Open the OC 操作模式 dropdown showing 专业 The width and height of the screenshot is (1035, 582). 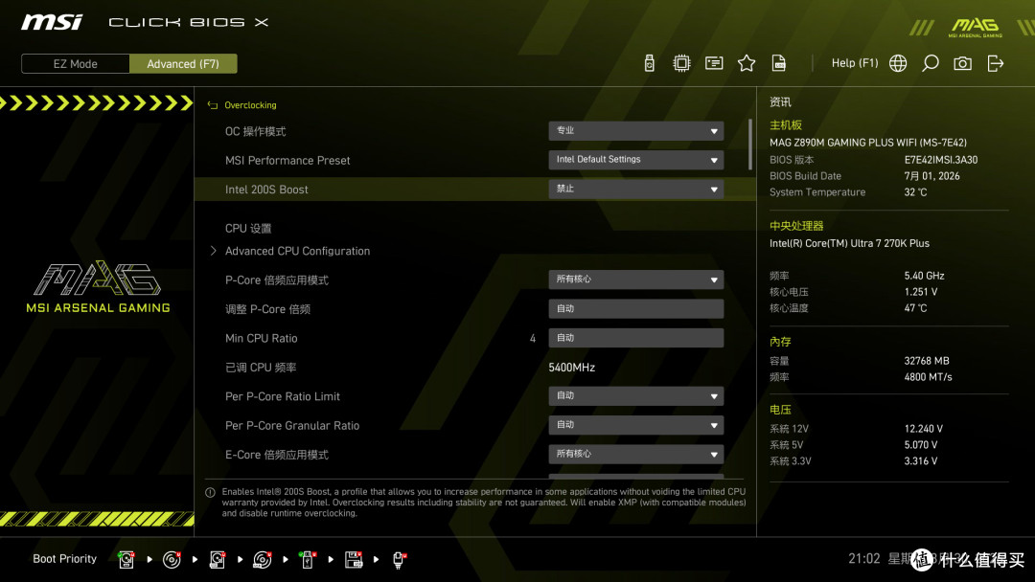point(635,130)
